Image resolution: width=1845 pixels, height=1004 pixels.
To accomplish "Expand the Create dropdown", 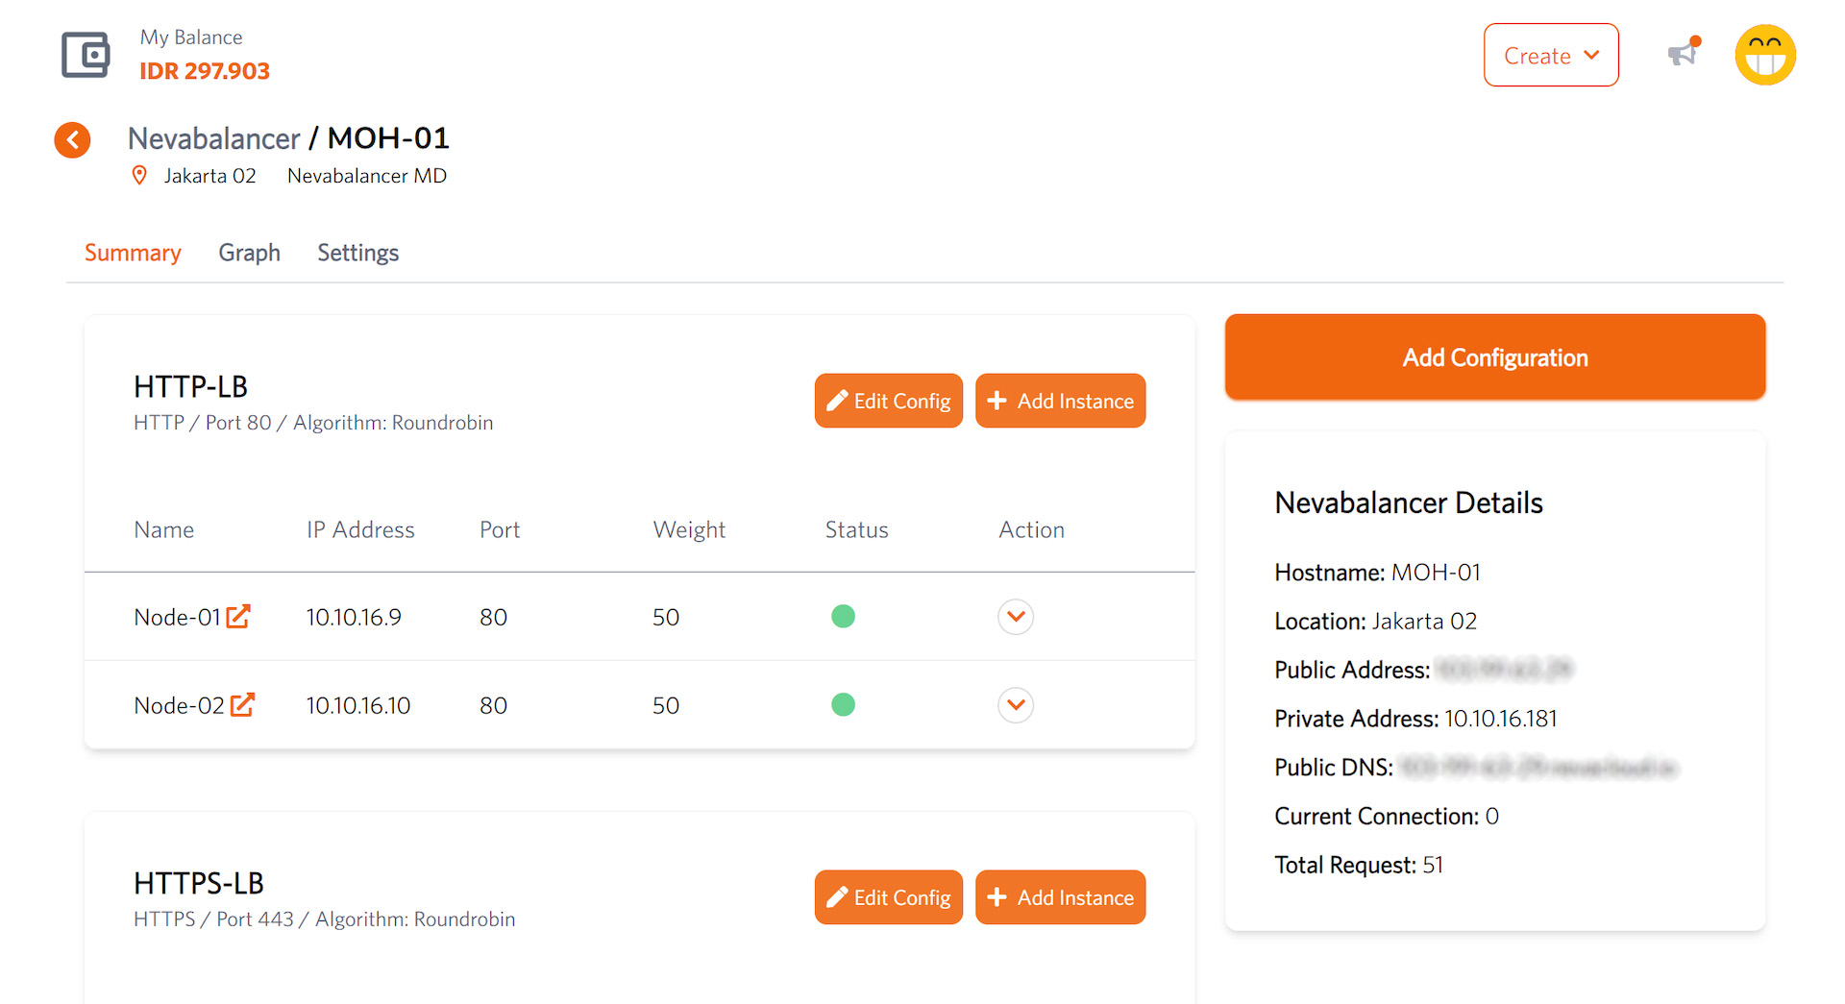I will pyautogui.click(x=1550, y=56).
